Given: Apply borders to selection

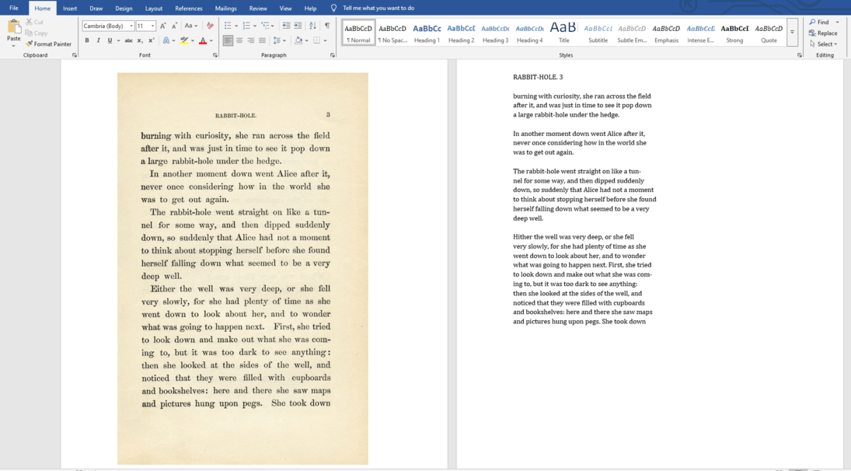Looking at the screenshot, I should click(317, 40).
